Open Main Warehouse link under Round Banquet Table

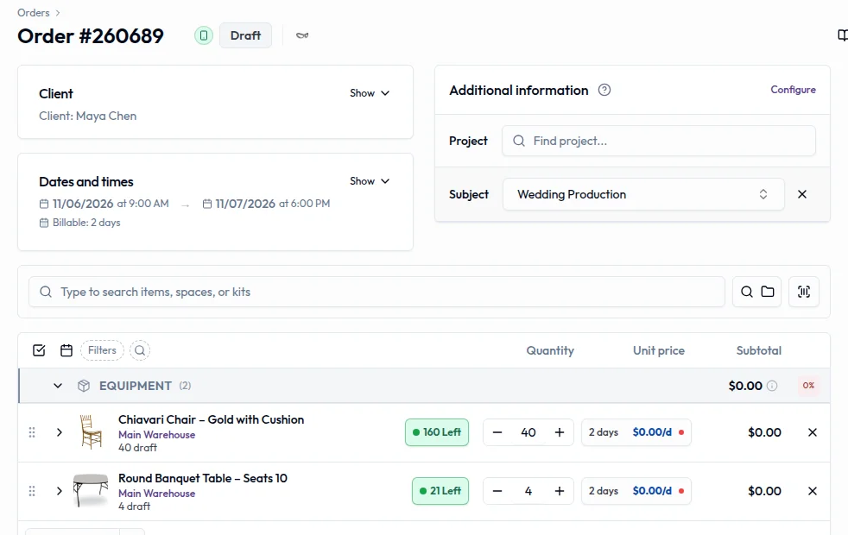click(157, 494)
